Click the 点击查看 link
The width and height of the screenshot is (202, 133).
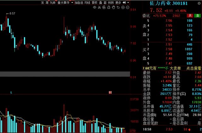pyautogui.click(x=194, y=68)
